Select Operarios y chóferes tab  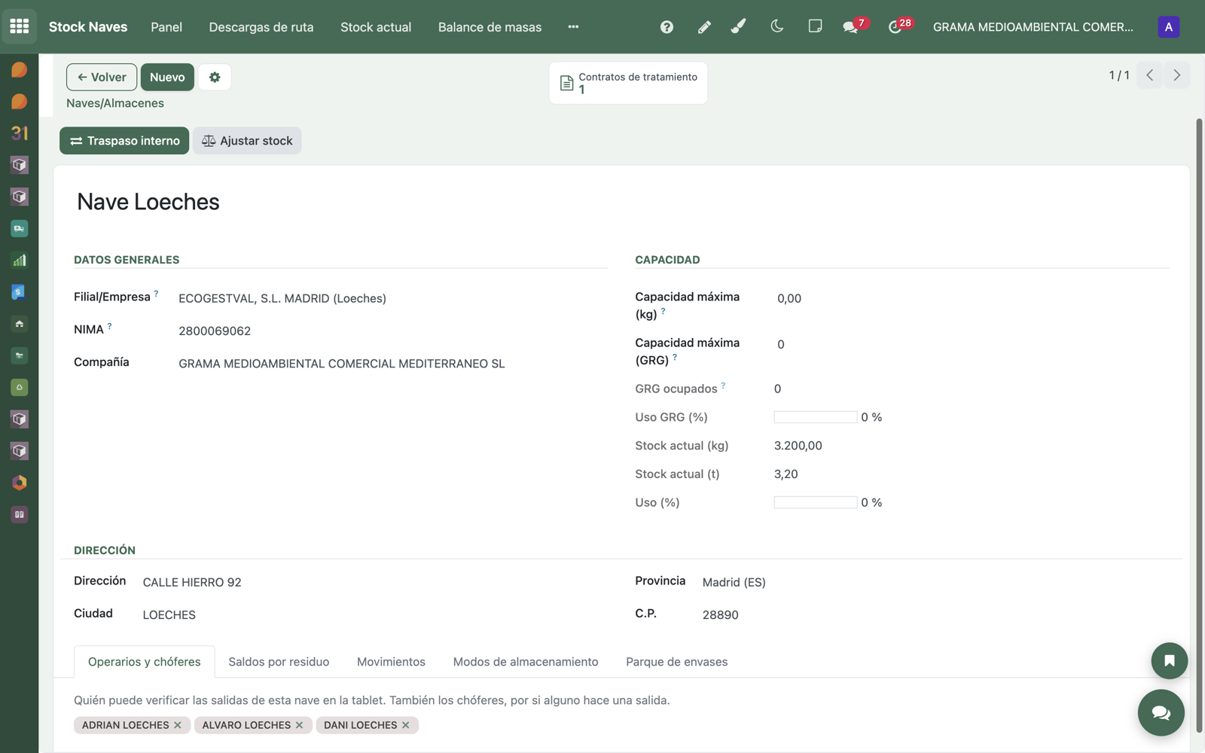click(145, 662)
